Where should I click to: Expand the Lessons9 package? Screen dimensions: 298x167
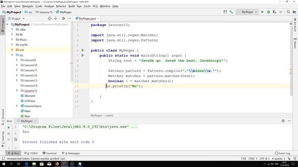point(17,60)
